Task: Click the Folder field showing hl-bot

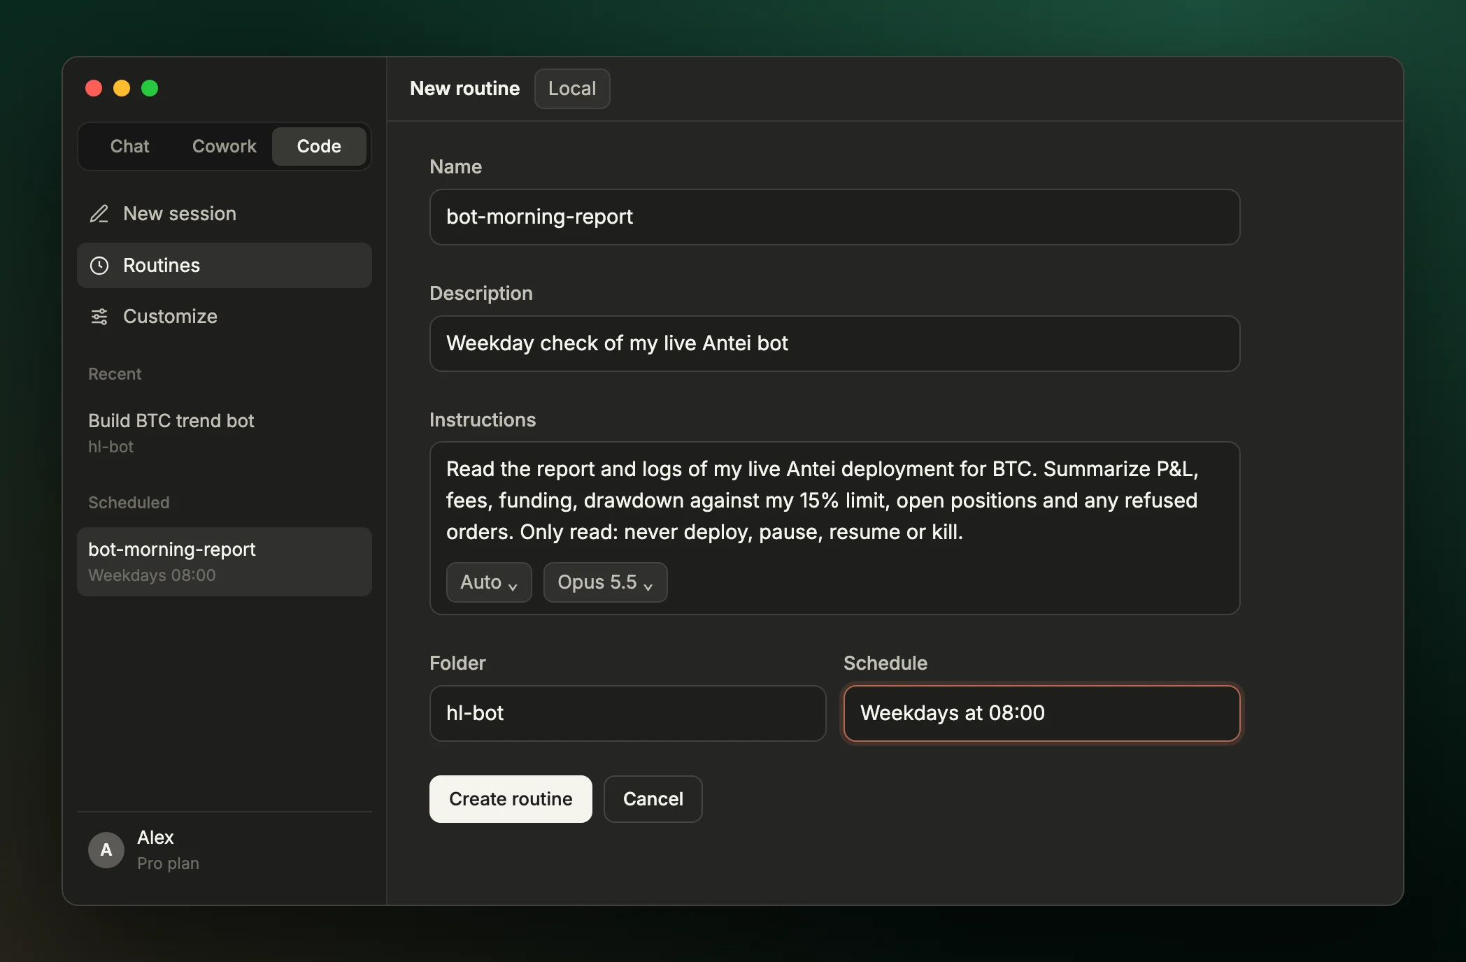Action: [627, 713]
